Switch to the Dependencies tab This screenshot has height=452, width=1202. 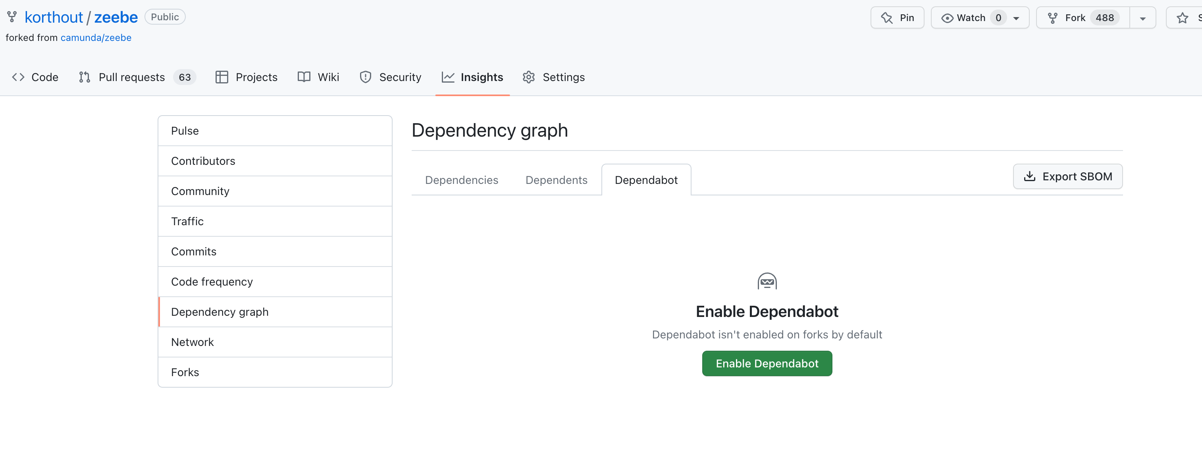pos(462,180)
